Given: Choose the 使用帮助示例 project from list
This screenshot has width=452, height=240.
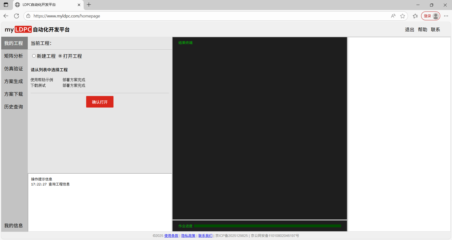Looking at the screenshot, I should (42, 80).
